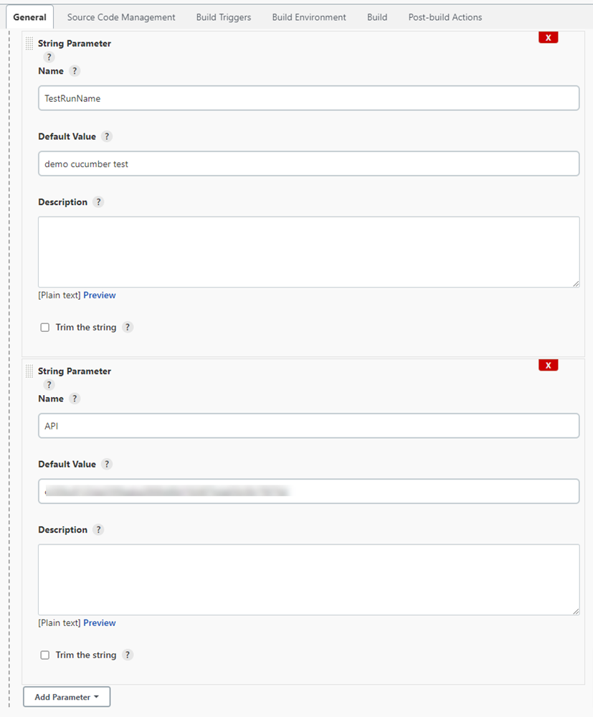Click help icon next to TestRunName Name label
Image resolution: width=593 pixels, height=717 pixels.
point(75,71)
